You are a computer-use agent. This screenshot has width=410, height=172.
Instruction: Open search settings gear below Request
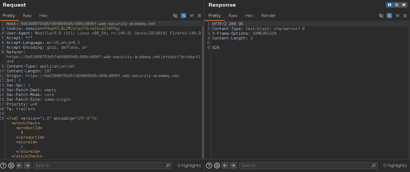11,165
